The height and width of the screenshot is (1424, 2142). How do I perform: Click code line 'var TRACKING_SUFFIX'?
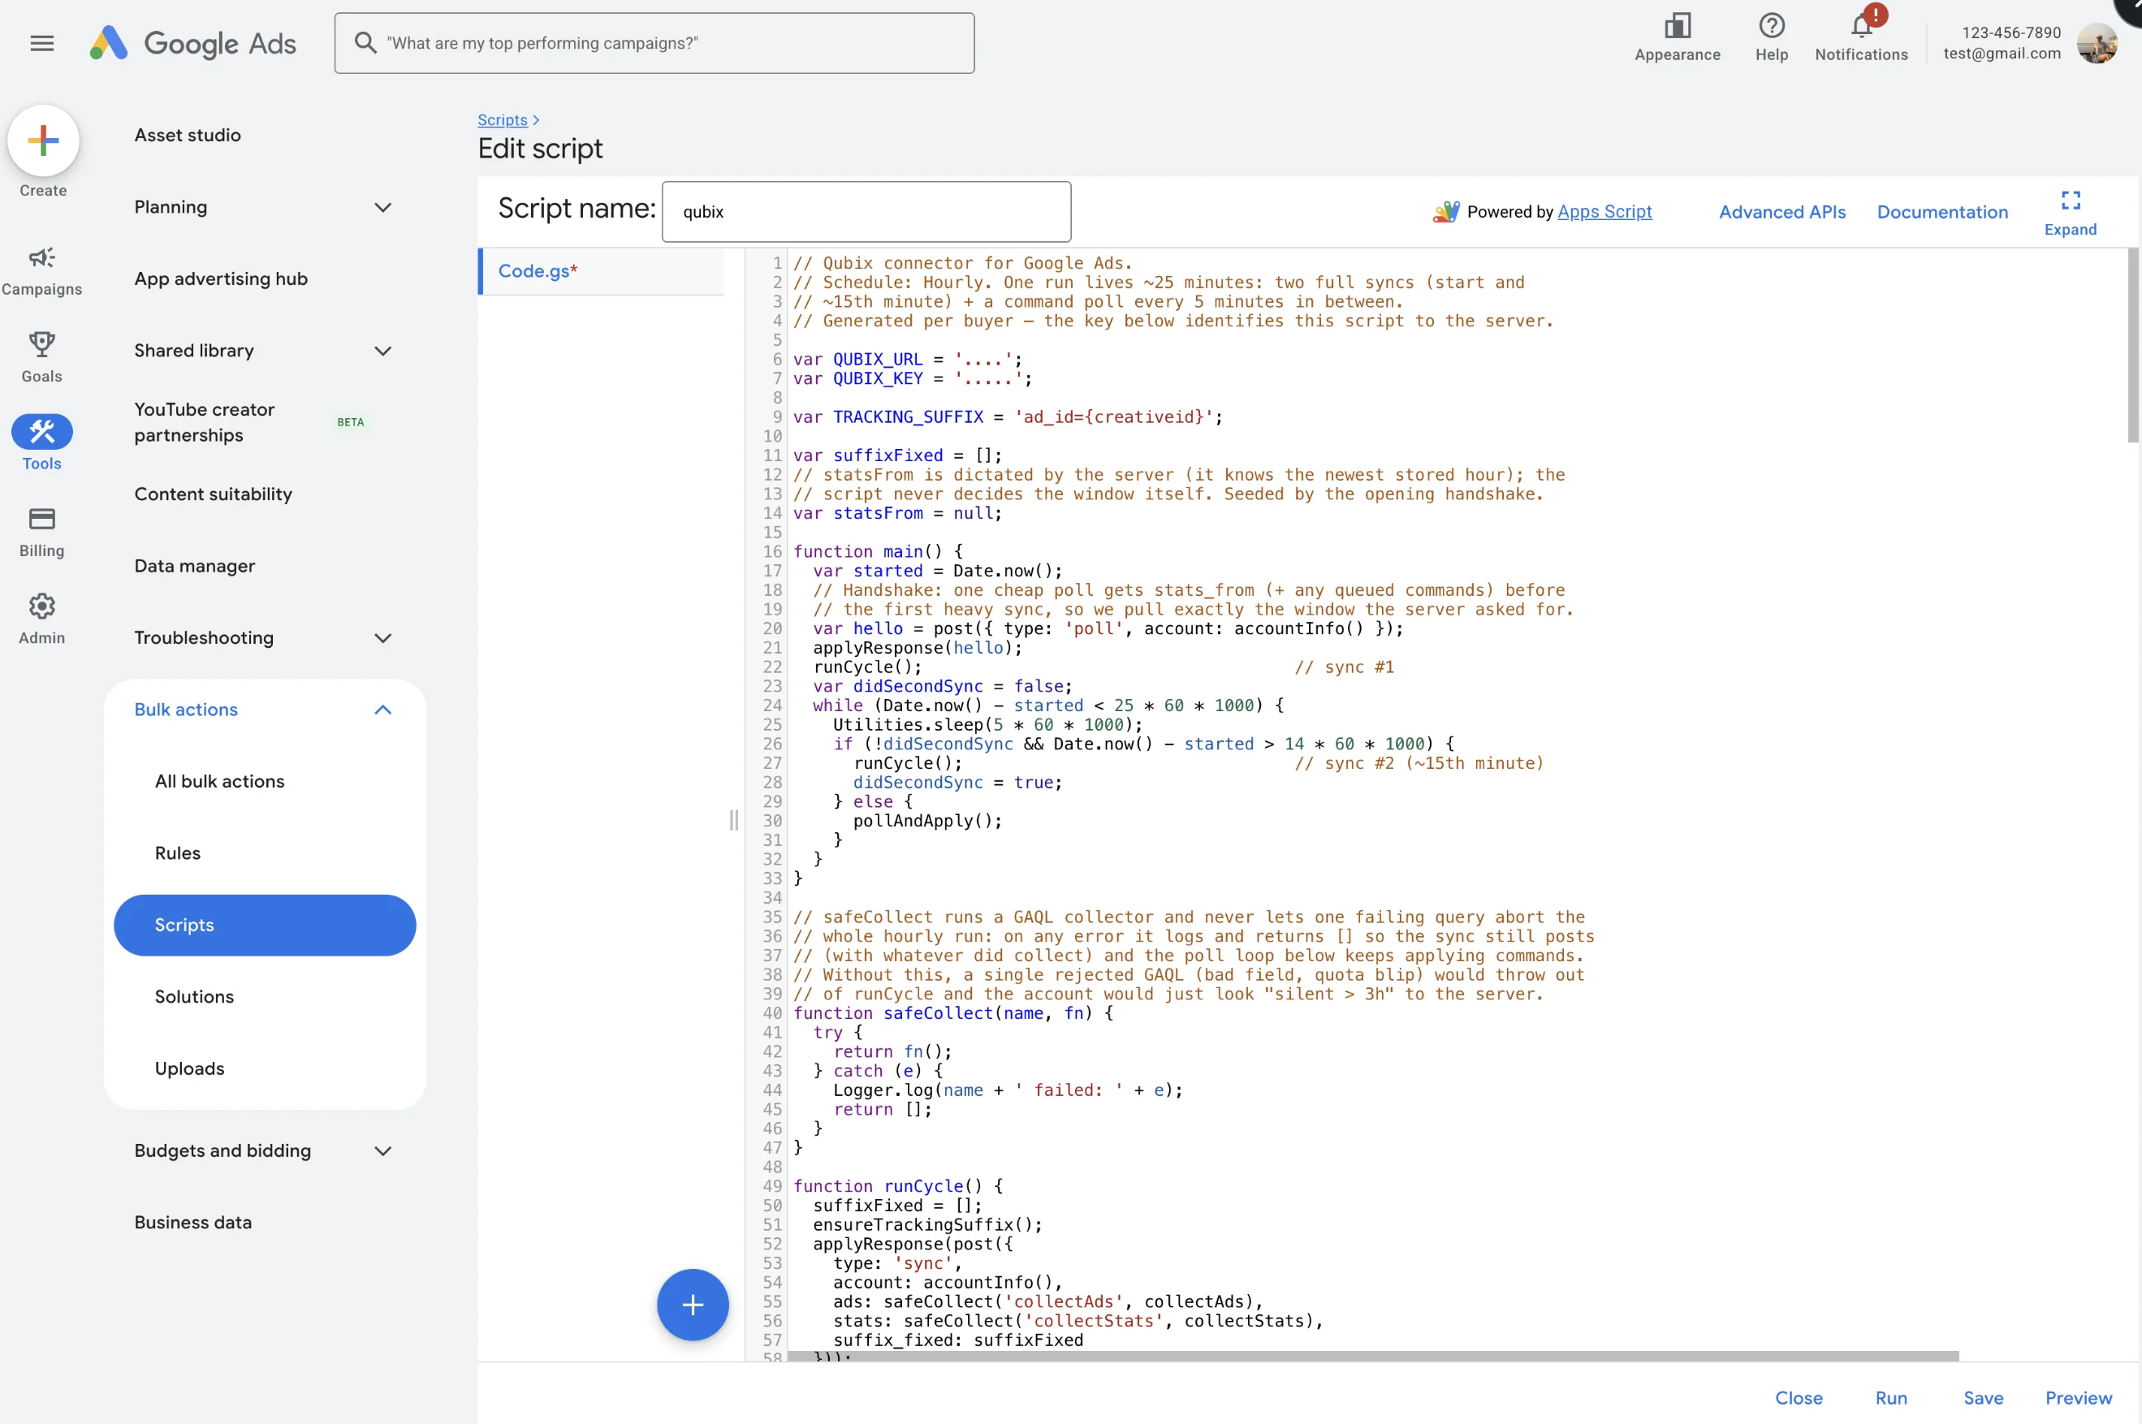(1008, 416)
